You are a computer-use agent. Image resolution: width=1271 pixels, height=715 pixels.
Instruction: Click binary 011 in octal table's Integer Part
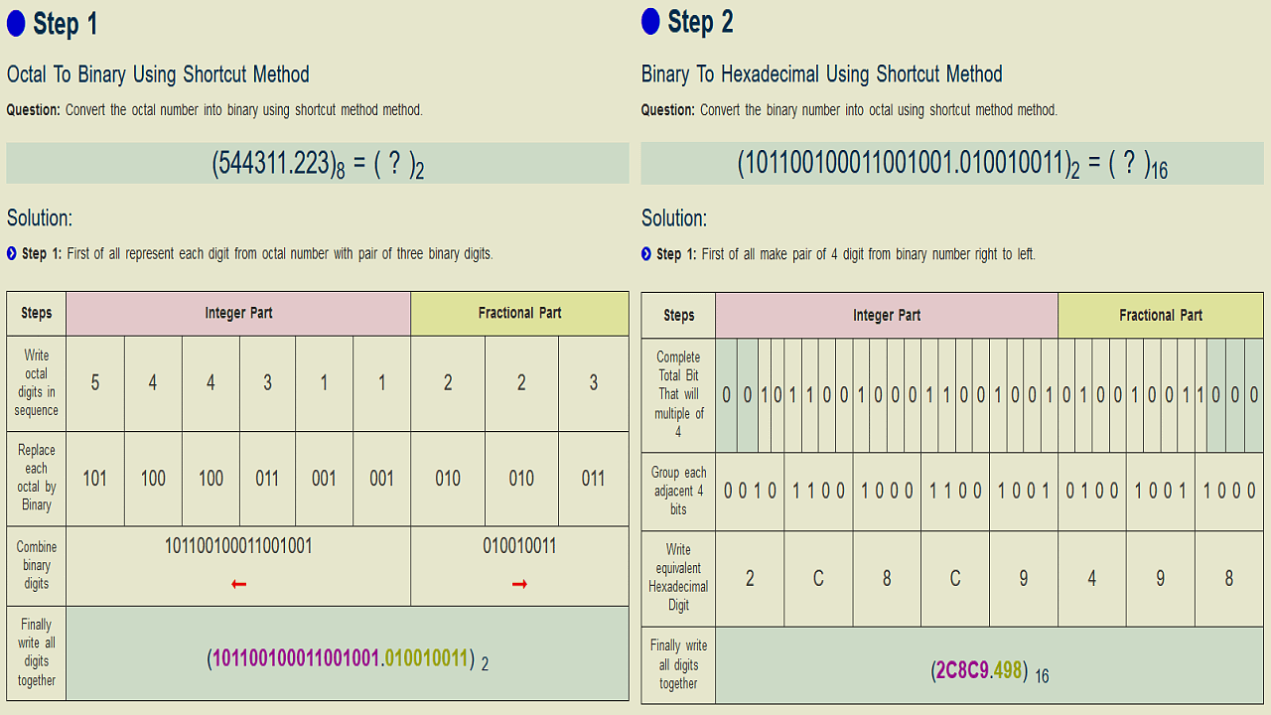(267, 479)
